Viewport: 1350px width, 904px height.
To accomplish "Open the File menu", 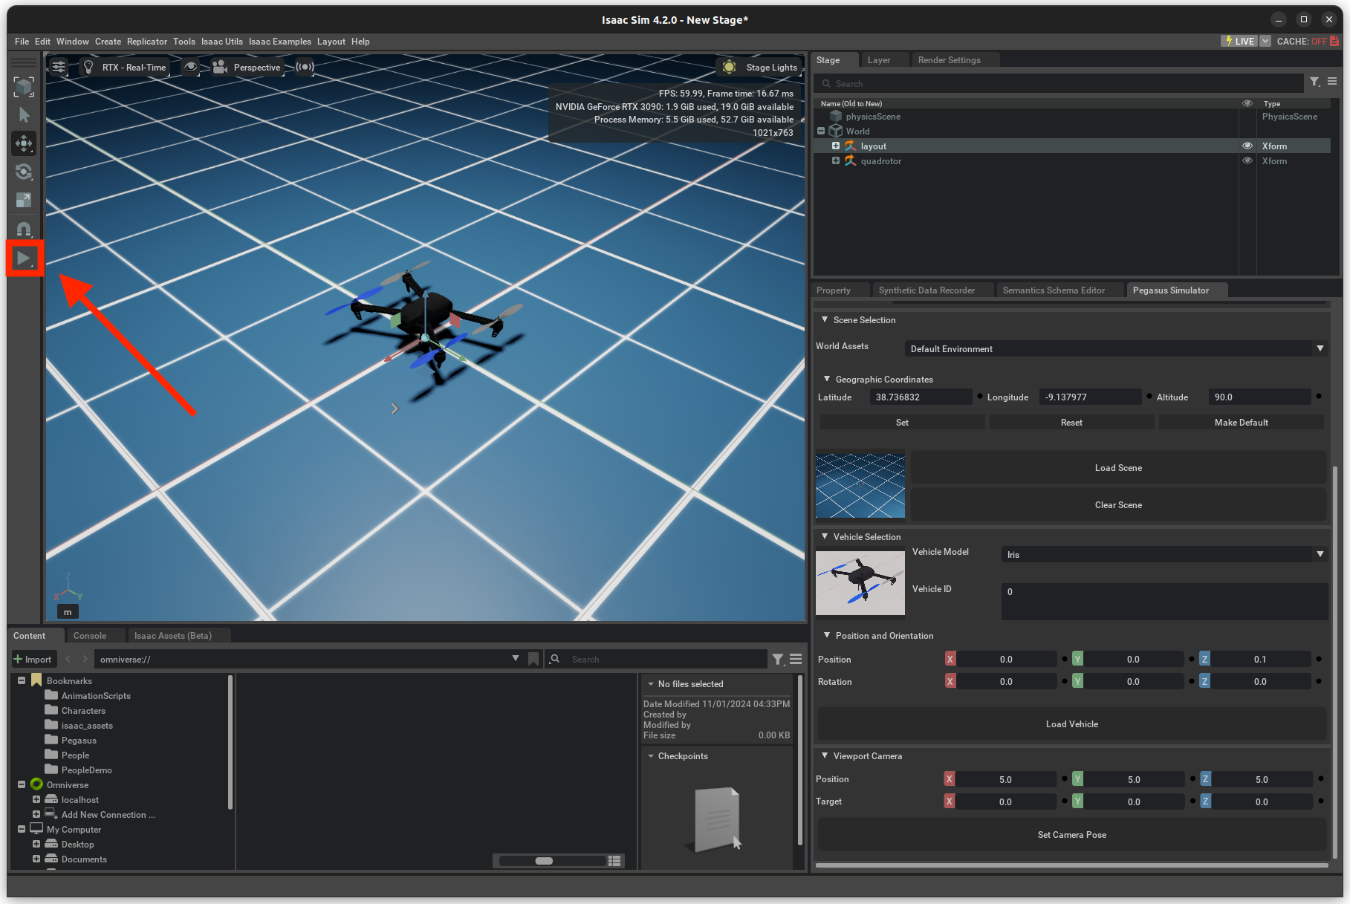I will 22,42.
